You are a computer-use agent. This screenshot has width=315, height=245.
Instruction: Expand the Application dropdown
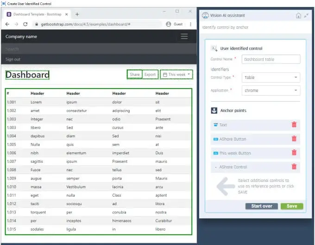(x=271, y=90)
